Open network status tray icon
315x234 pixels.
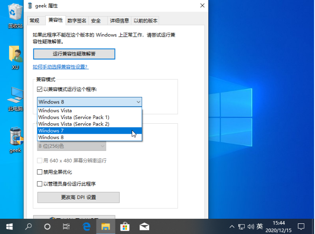point(242,227)
